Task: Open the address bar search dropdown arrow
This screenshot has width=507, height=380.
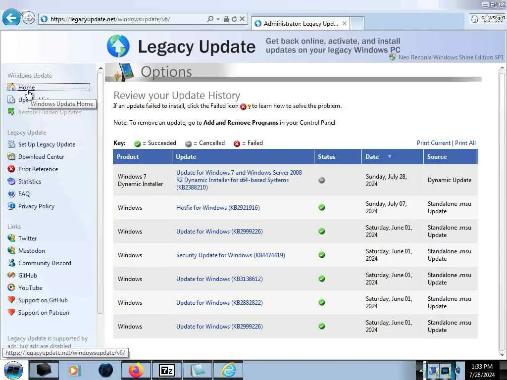Action: click(x=218, y=19)
